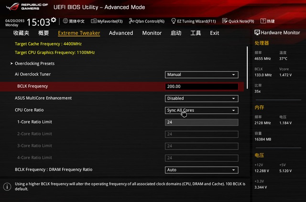Viewport: 306px width, 202px height.
Task: Click the 5.120 V reading
Action: click(x=285, y=171)
